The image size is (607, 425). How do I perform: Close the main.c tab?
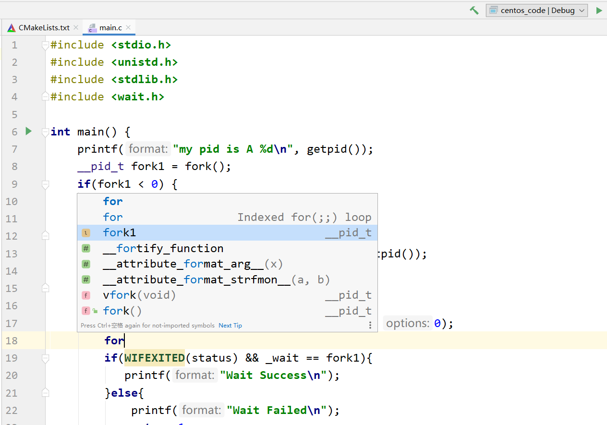128,28
